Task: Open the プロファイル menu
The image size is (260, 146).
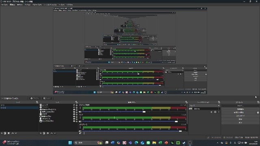Action: (37, 4)
